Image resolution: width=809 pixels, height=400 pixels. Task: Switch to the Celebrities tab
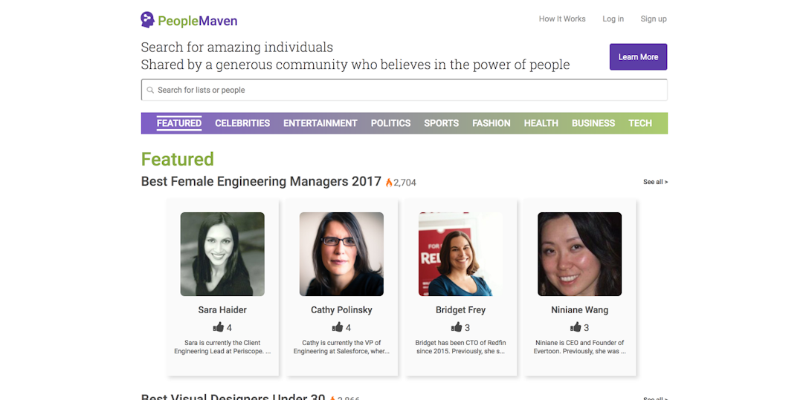tap(242, 123)
